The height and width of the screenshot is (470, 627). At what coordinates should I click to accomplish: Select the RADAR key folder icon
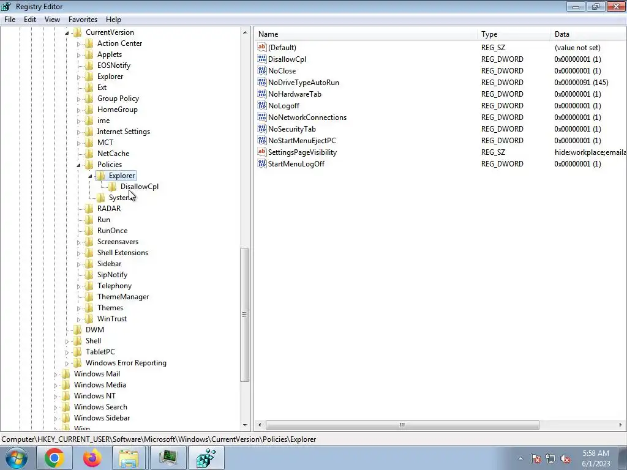click(x=89, y=209)
